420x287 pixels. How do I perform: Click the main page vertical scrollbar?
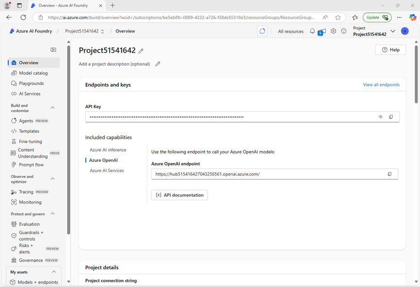pos(416,75)
